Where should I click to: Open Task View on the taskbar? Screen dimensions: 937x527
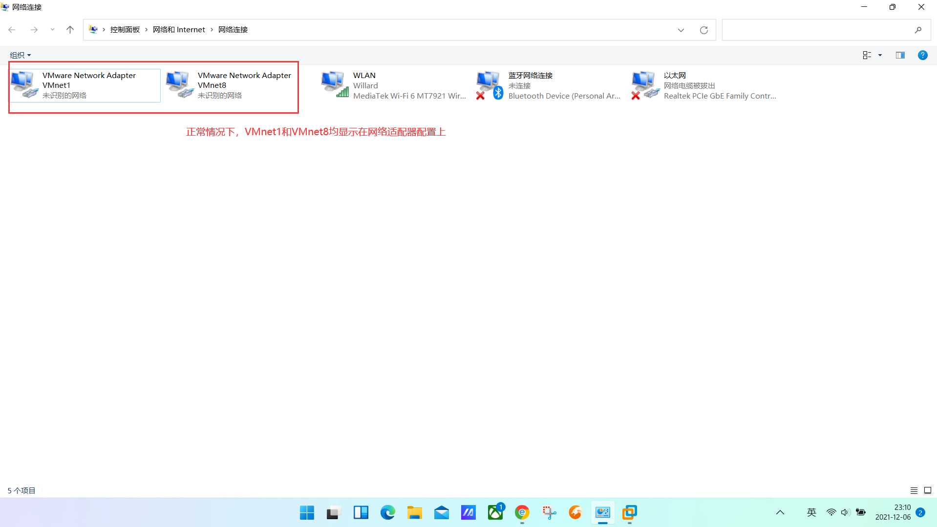tap(334, 512)
